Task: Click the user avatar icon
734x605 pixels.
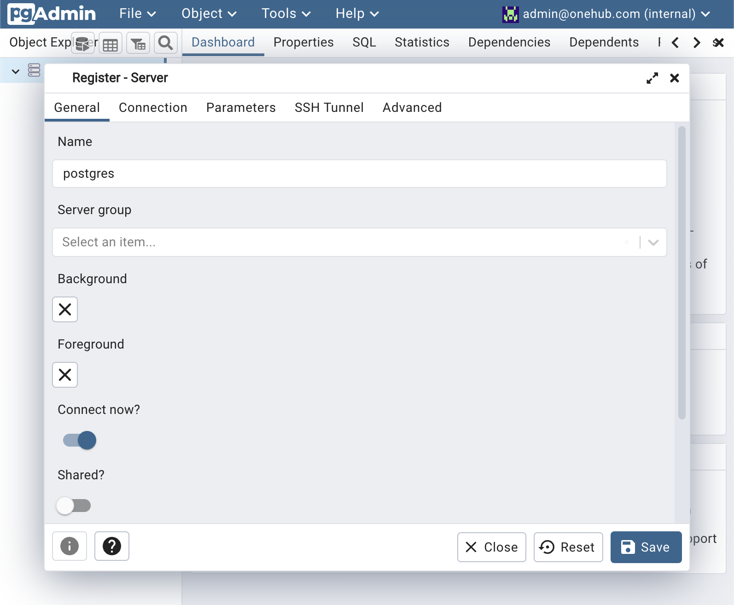Action: coord(510,14)
